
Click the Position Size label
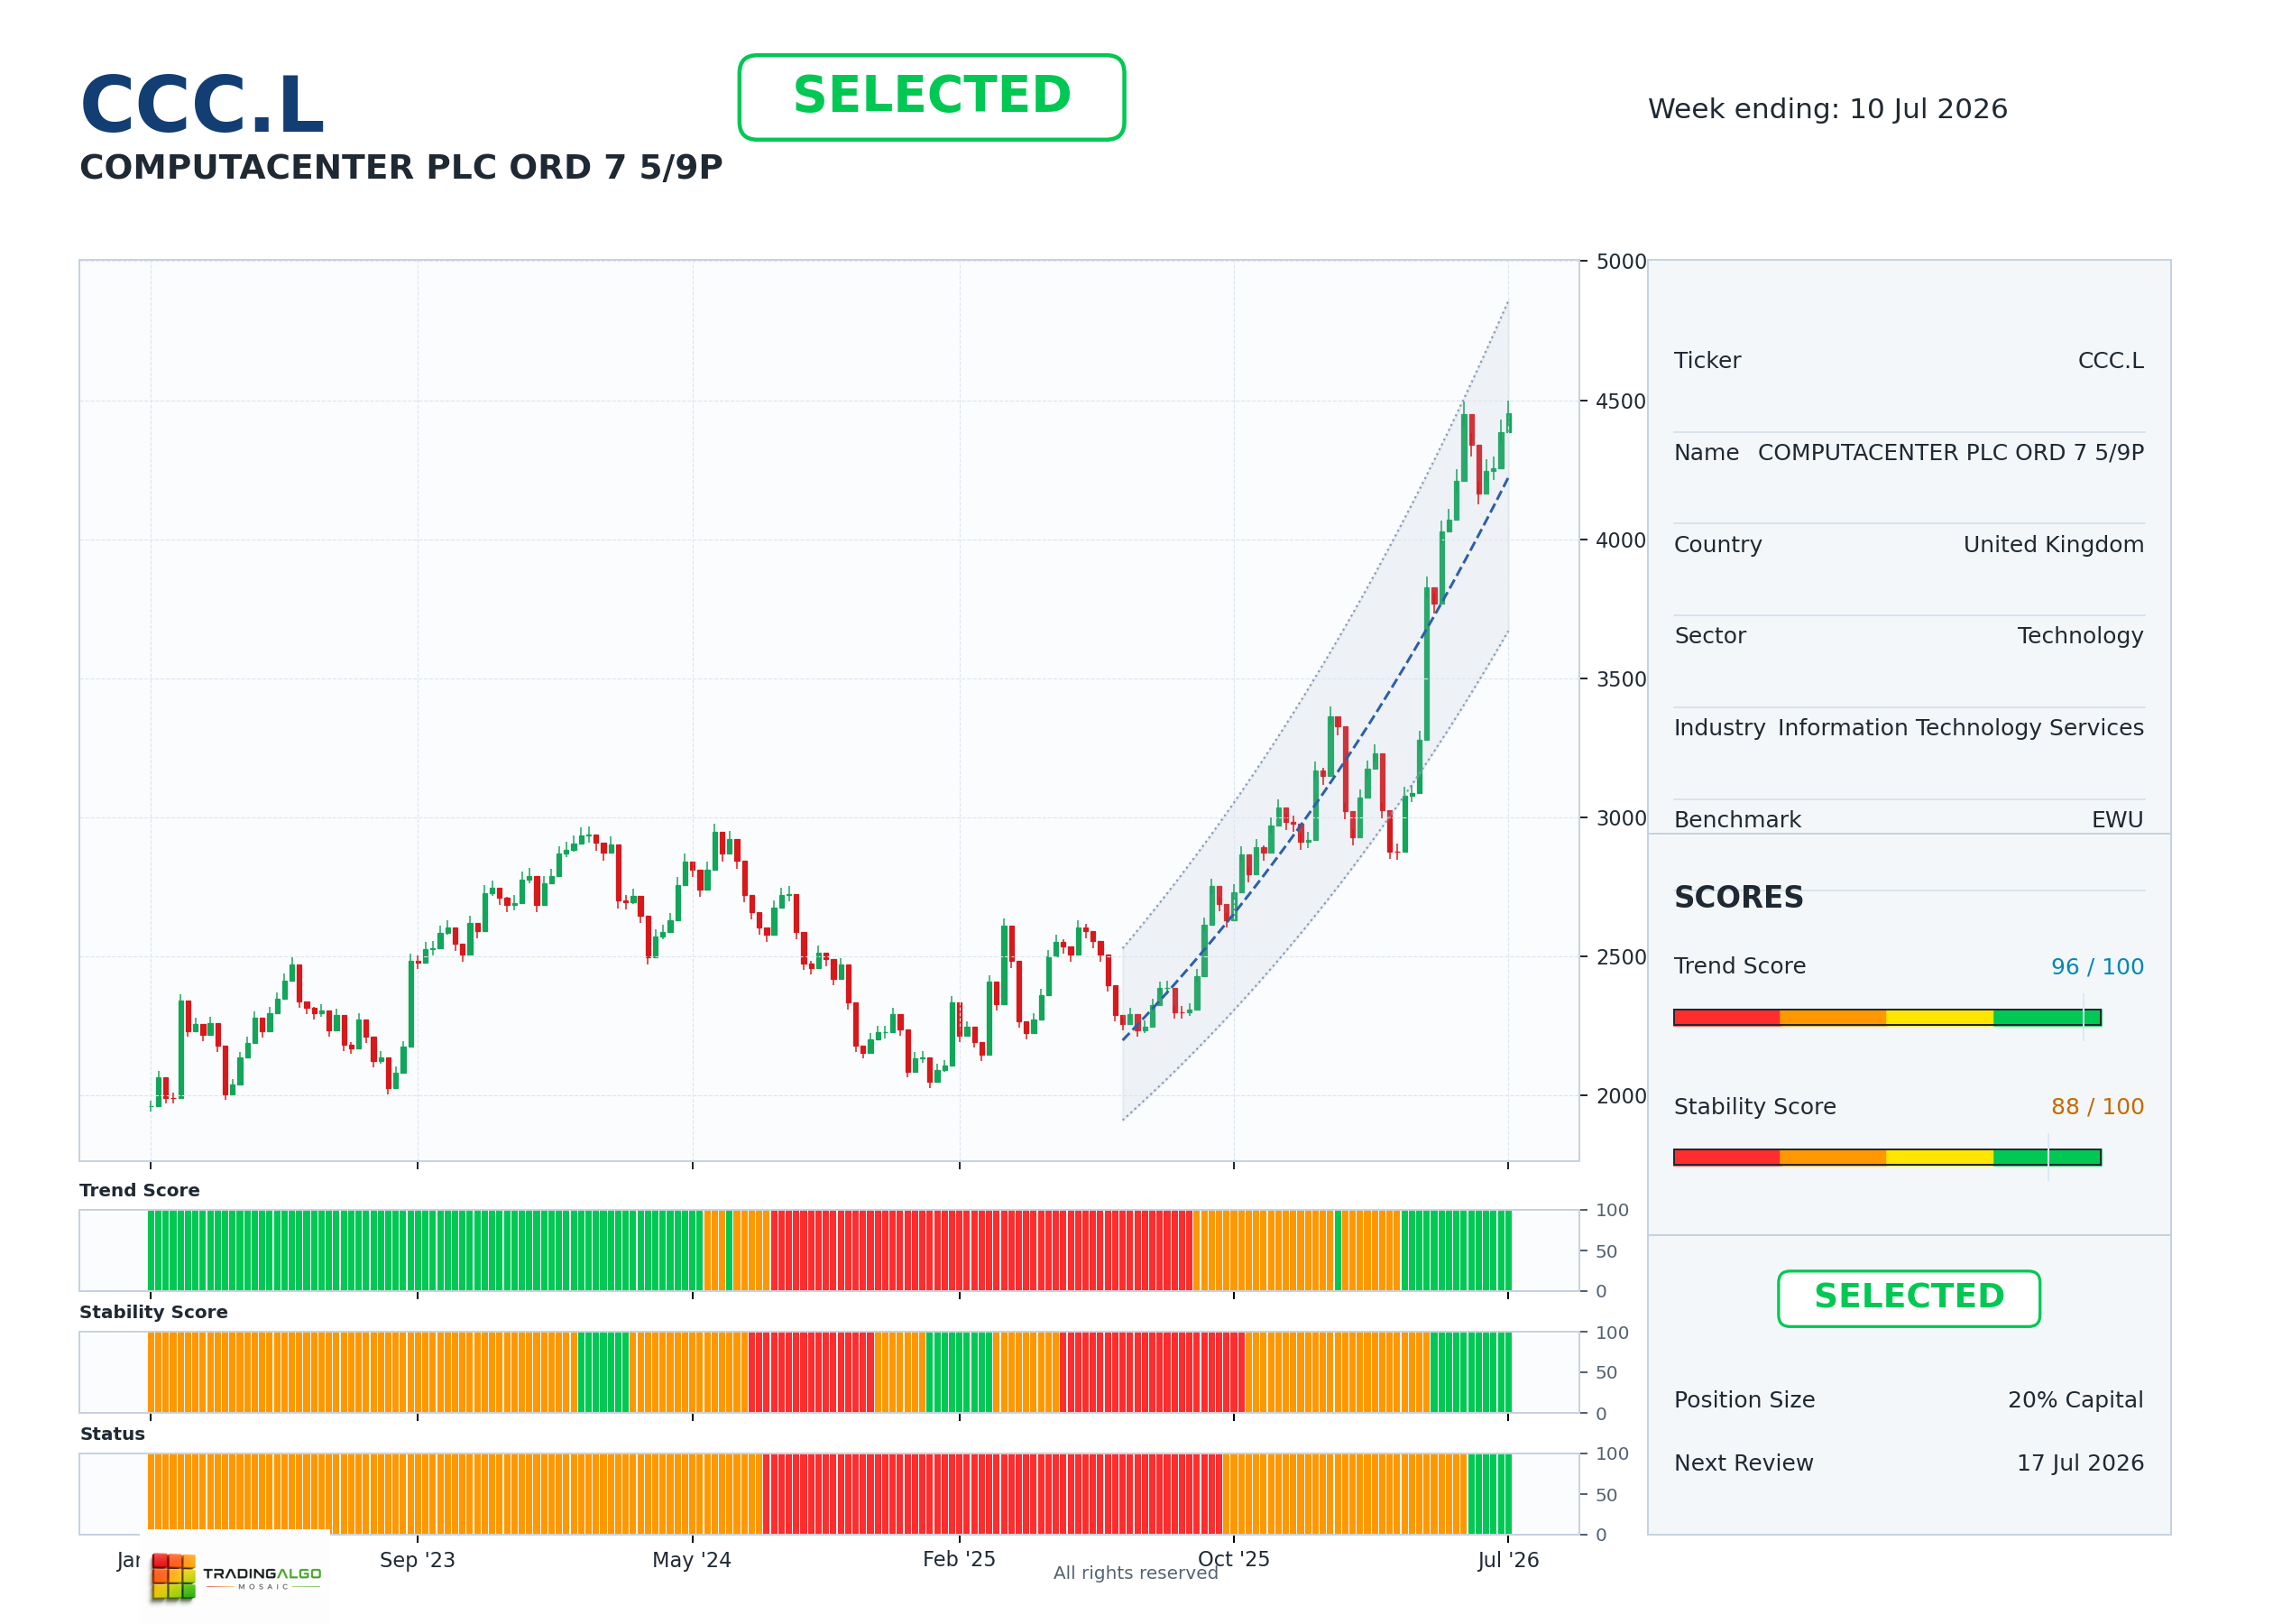tap(1744, 1400)
